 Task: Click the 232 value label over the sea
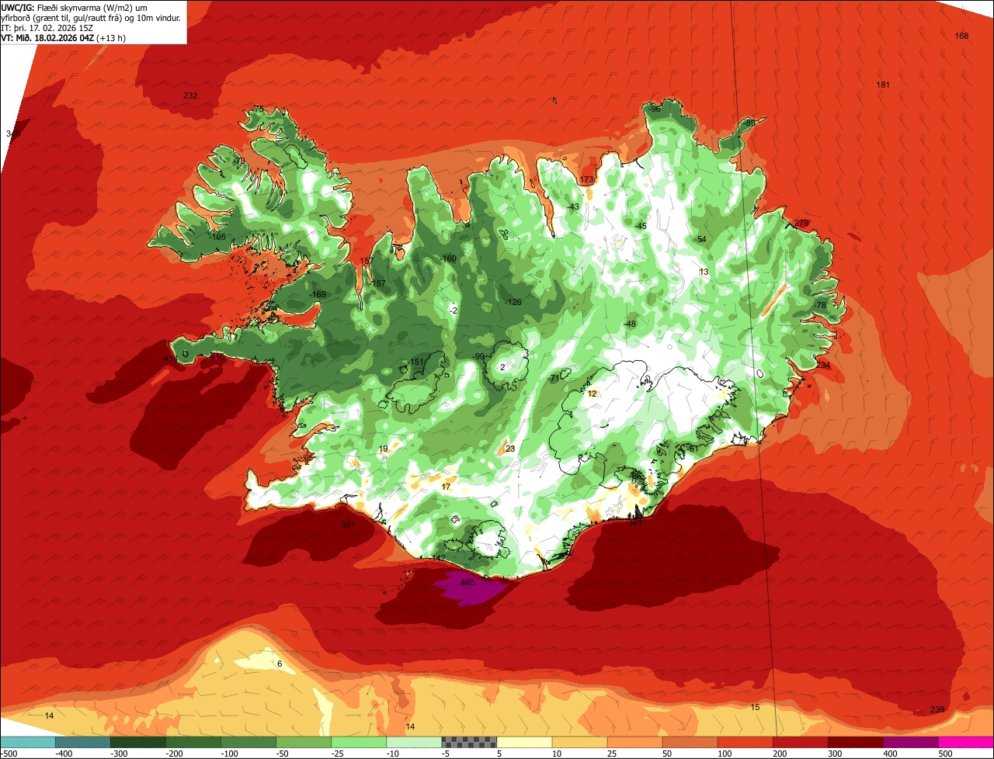(190, 95)
